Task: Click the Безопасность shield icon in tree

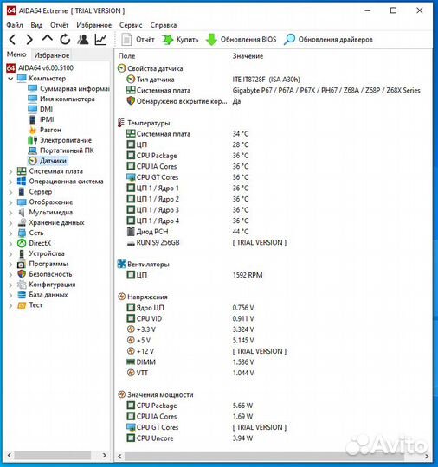Action: point(22,274)
